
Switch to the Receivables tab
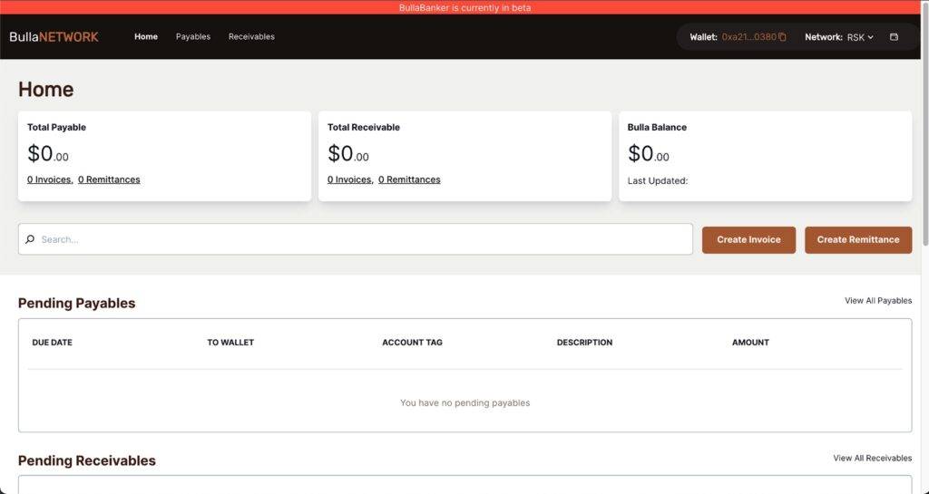(x=251, y=37)
